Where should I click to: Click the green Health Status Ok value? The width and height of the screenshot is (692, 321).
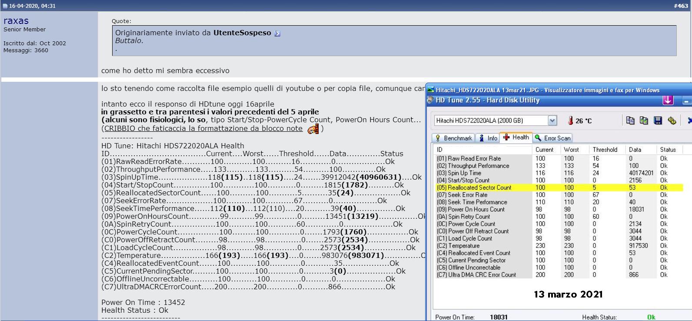coord(651,317)
